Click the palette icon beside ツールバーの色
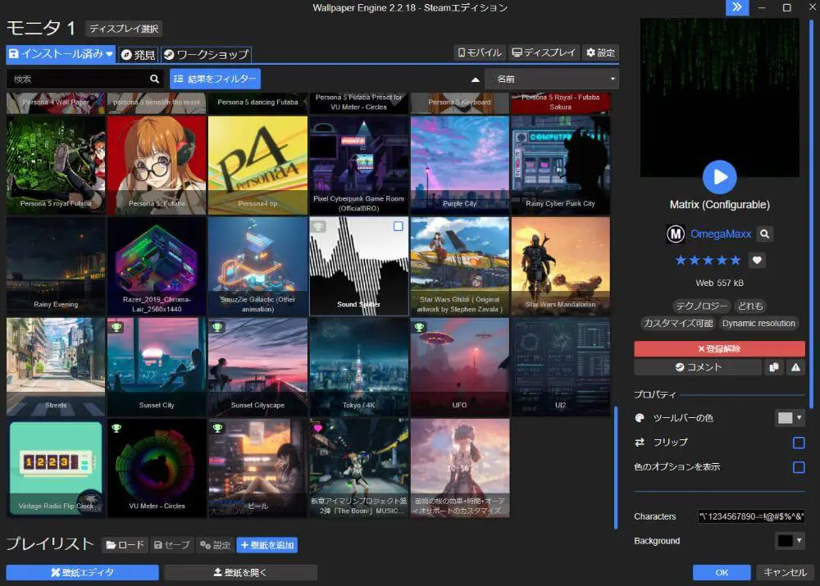The image size is (820, 586). 639,418
